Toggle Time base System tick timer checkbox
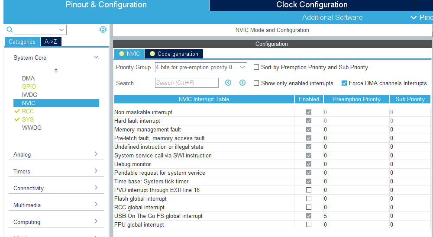Screen dimensions: 433x237 309,181
